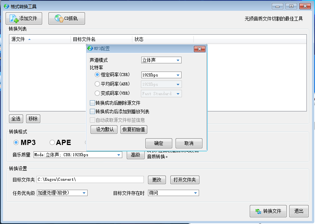Click the 打开文件夹 button
Viewport: 315px width, 224px height.
pyautogui.click(x=185, y=180)
